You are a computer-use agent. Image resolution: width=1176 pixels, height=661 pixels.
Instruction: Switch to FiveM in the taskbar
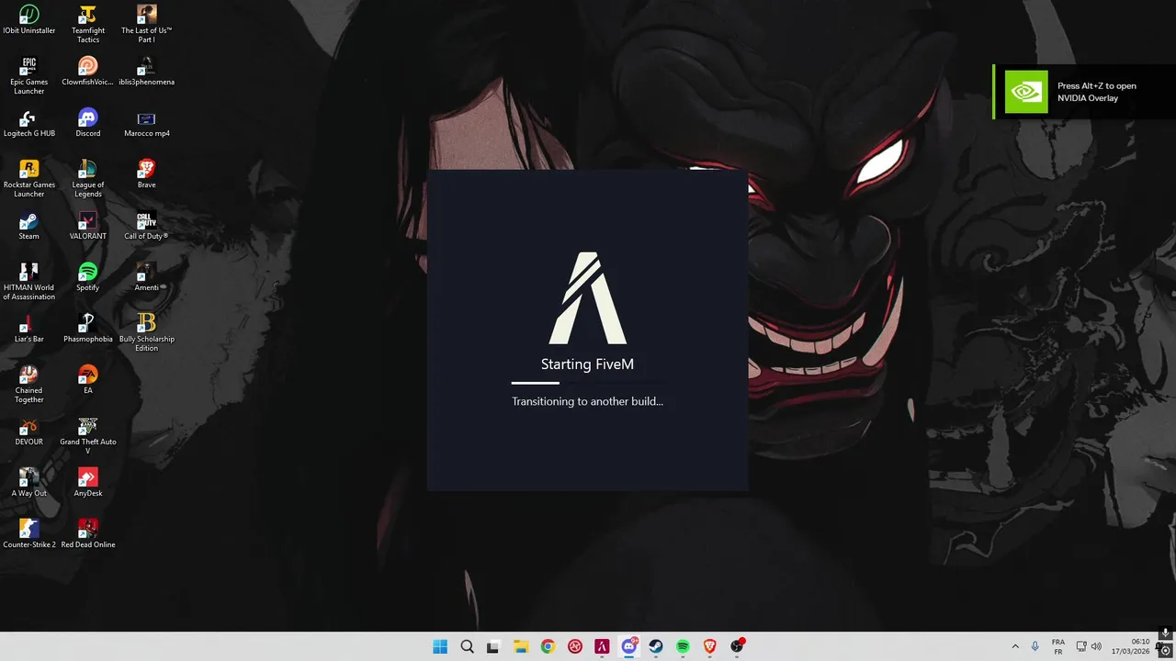(602, 646)
